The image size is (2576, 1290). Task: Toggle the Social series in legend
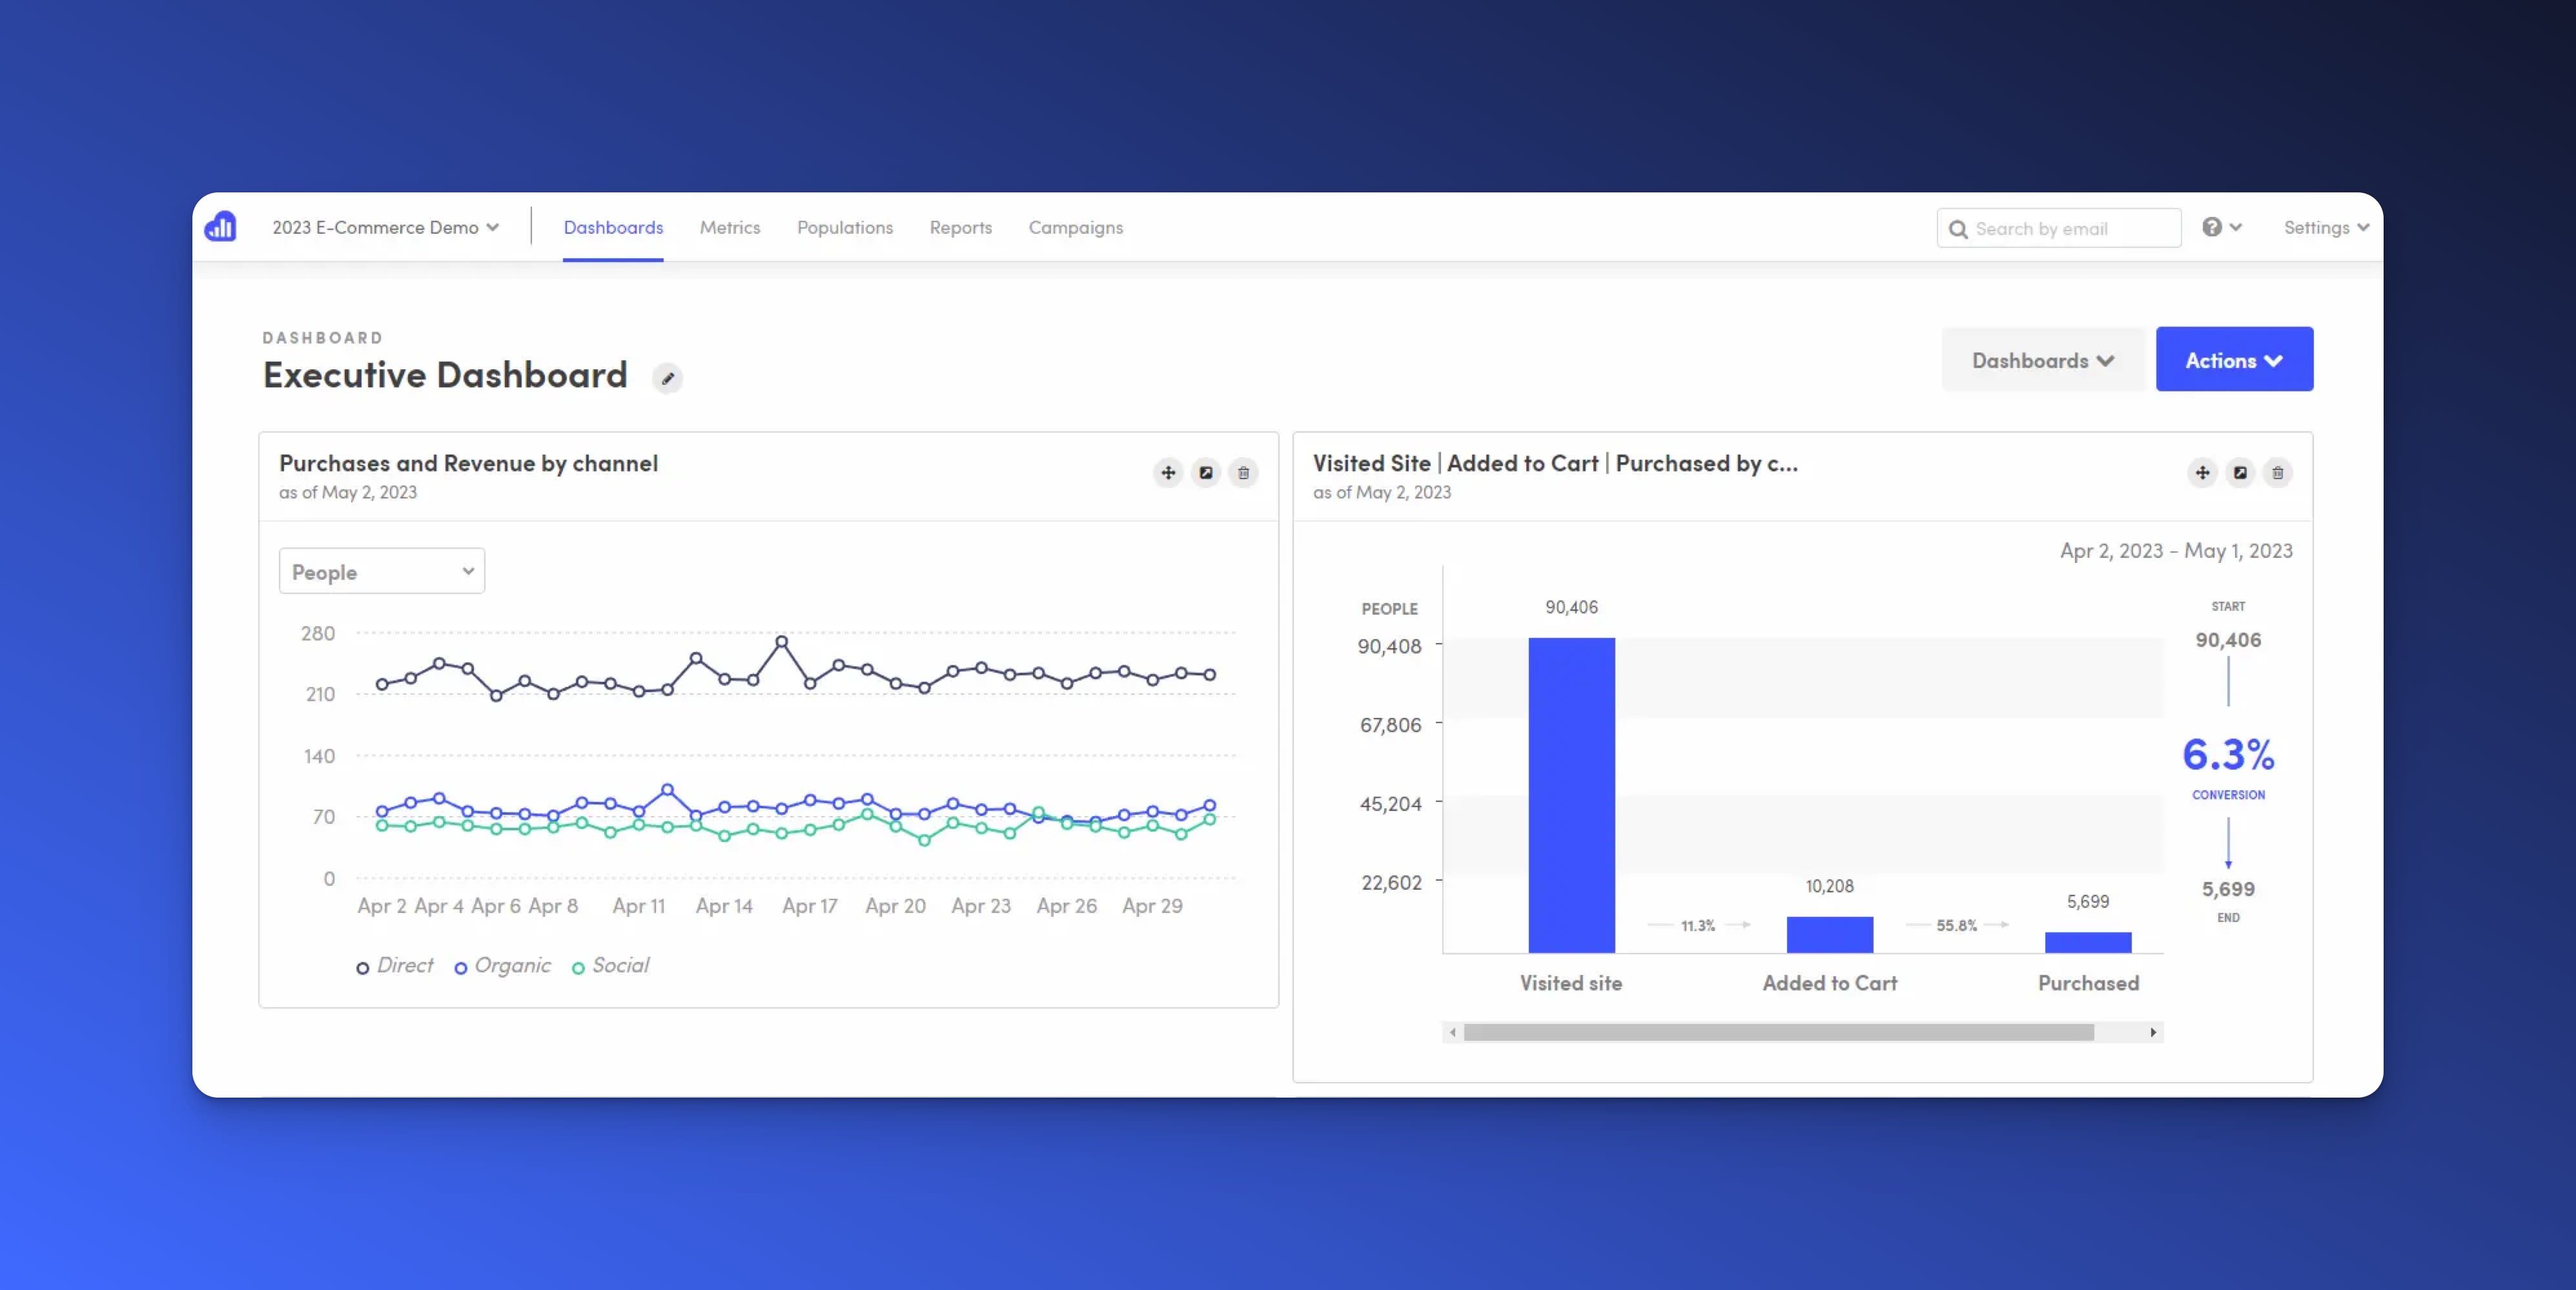pos(611,966)
